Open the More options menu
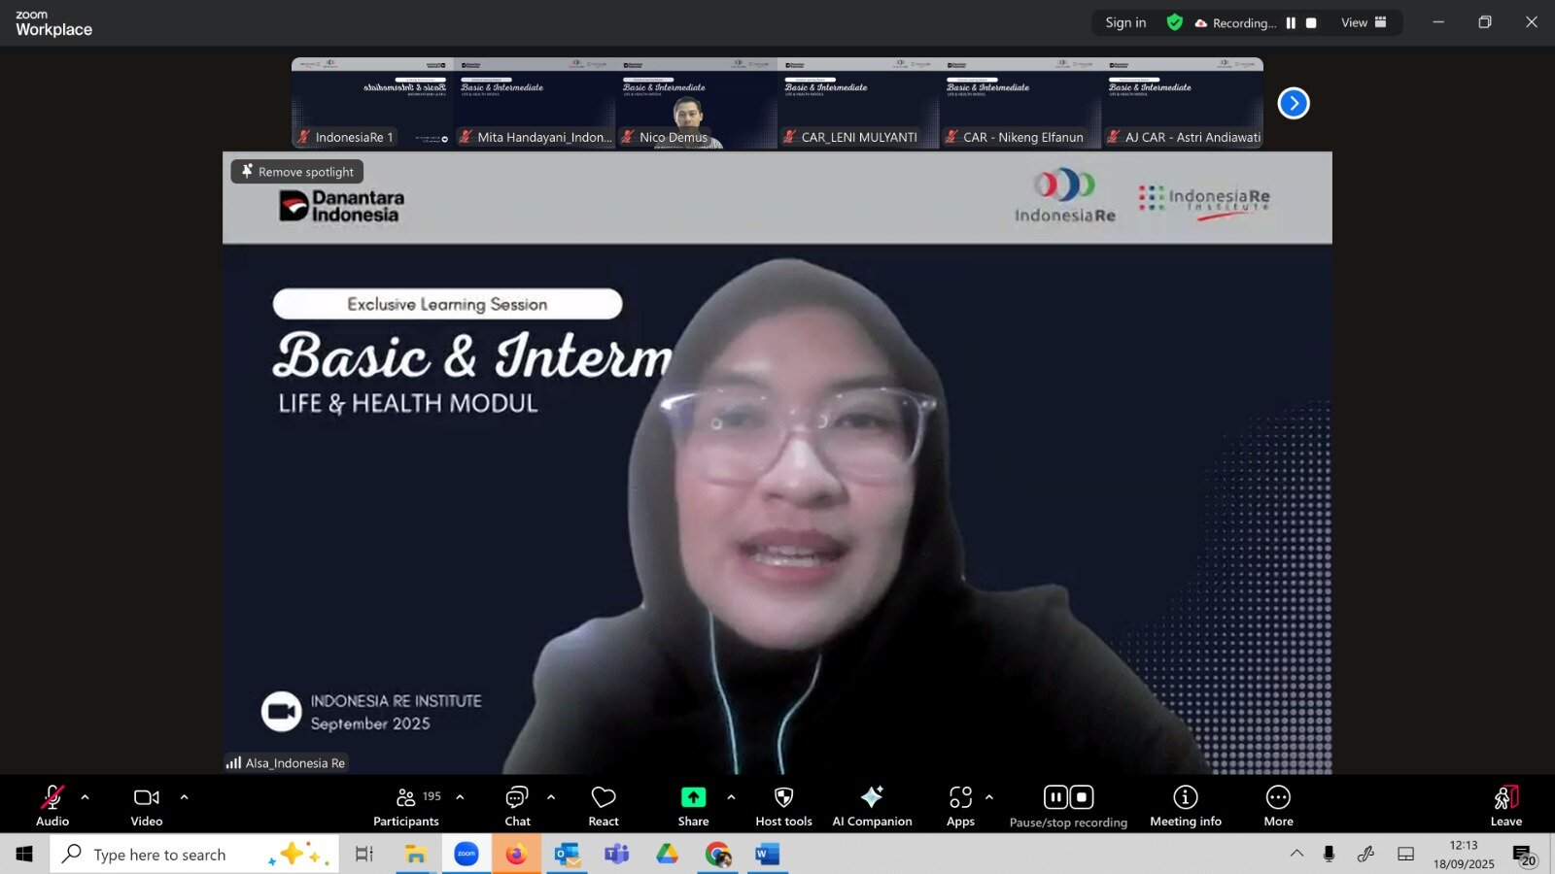Screen dimensions: 1555x874 (x=1278, y=805)
